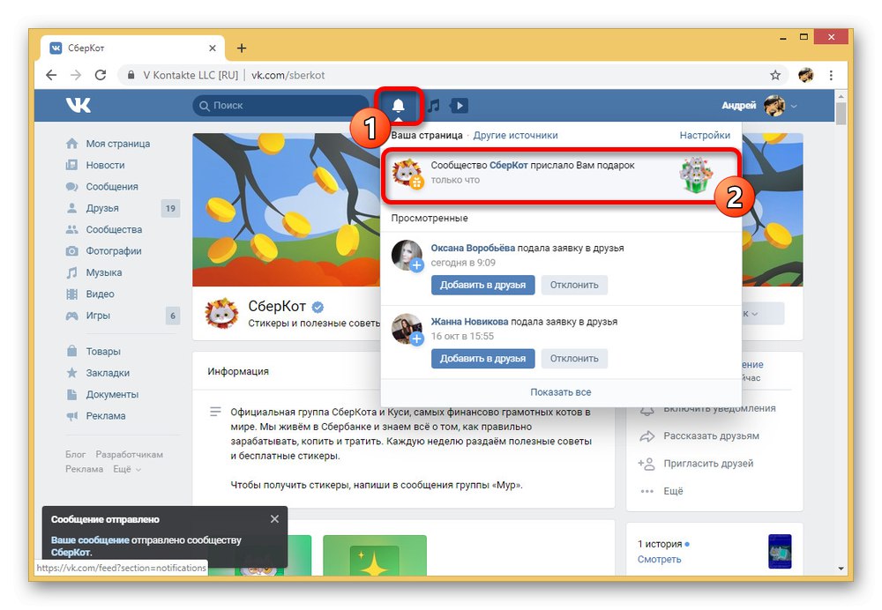The width and height of the screenshot is (882, 610).
Task: Open the video player icon in header
Action: coord(459,105)
